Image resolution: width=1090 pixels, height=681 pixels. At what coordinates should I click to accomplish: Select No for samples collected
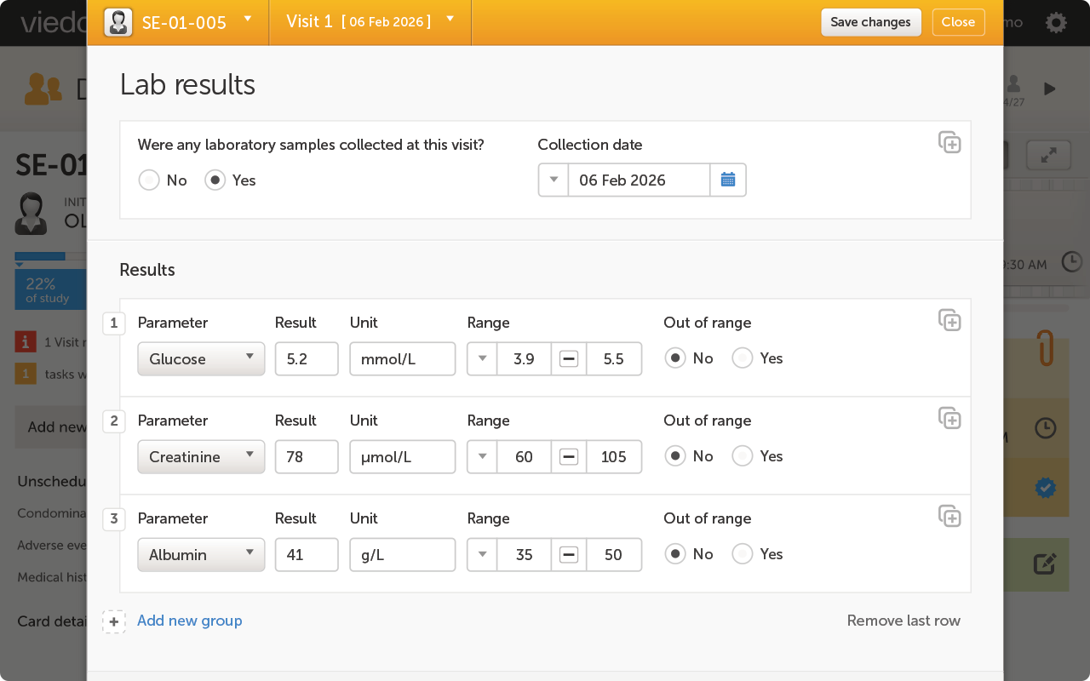[150, 180]
